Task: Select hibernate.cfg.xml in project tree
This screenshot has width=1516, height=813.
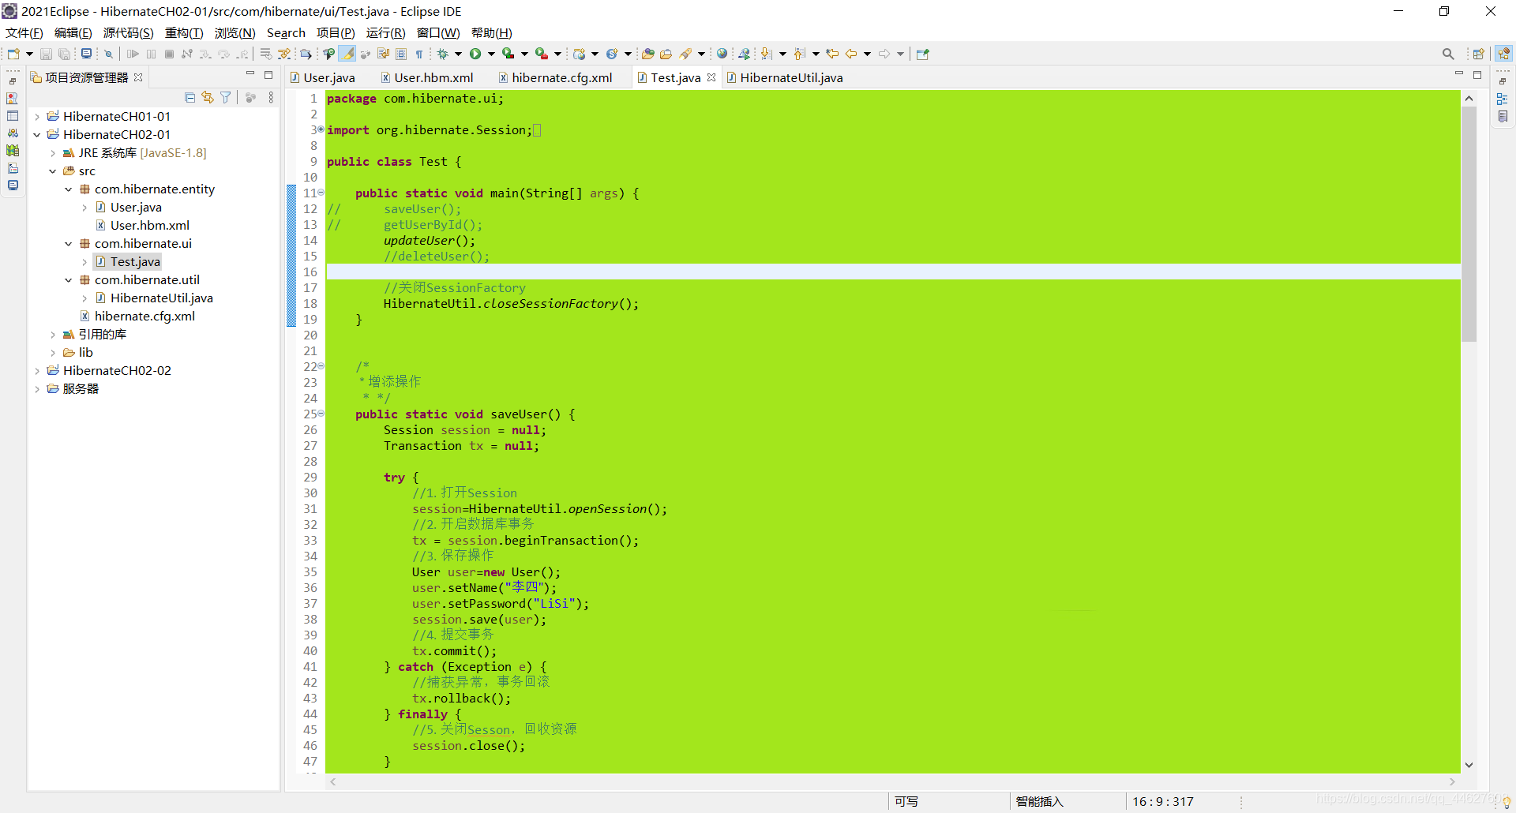Action: pos(144,317)
